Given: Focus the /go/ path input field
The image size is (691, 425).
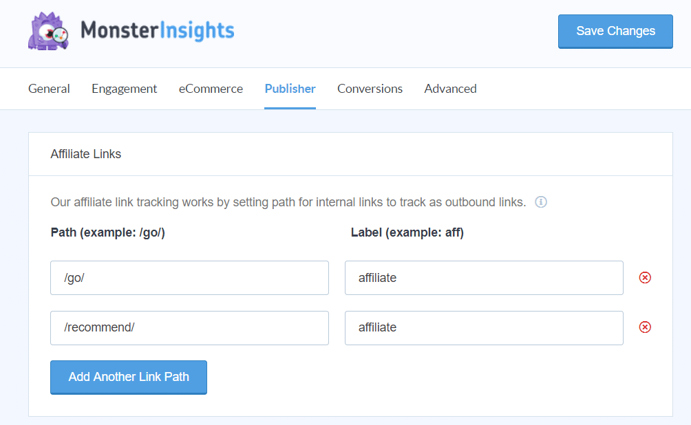Looking at the screenshot, I should point(189,278).
